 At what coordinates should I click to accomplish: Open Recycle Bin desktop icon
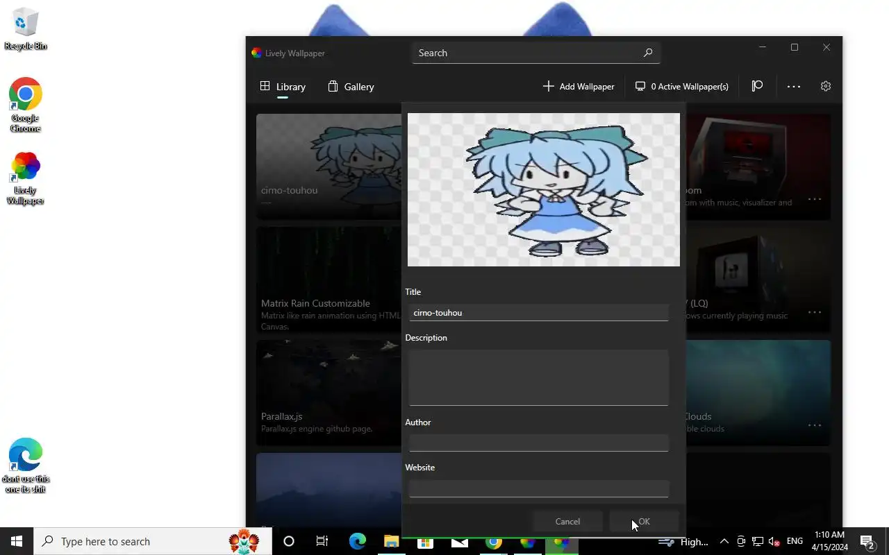(x=26, y=29)
